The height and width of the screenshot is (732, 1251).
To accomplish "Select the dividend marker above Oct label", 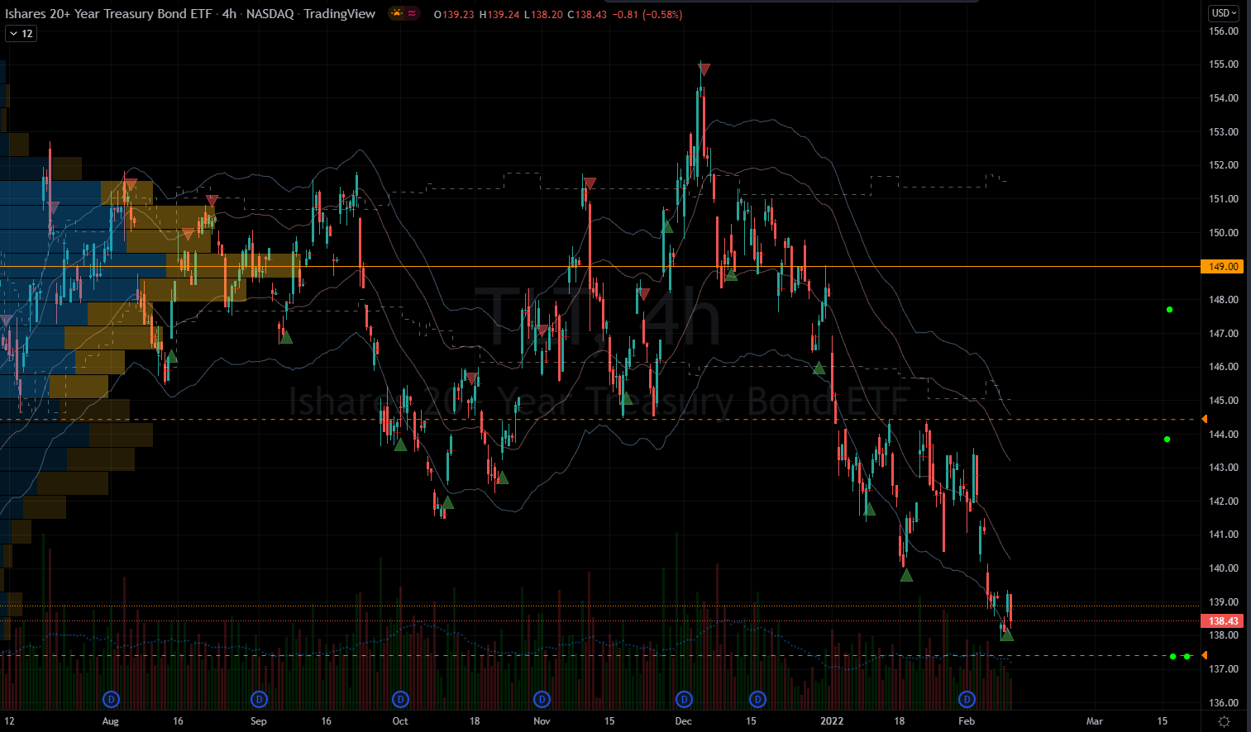I will [x=400, y=700].
